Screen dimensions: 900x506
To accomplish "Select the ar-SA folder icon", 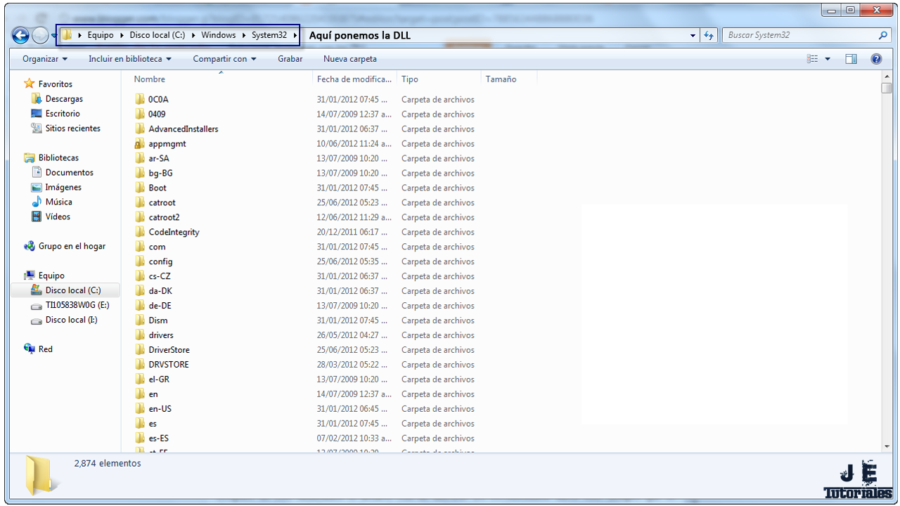I will pos(139,158).
